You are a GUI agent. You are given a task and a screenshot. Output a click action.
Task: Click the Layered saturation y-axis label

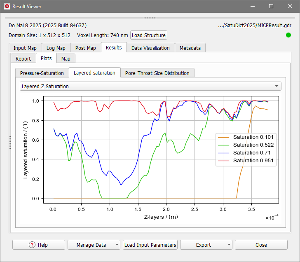click(x=26, y=150)
